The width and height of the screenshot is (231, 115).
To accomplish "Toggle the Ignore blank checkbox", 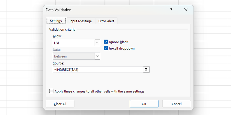I will [106, 42].
